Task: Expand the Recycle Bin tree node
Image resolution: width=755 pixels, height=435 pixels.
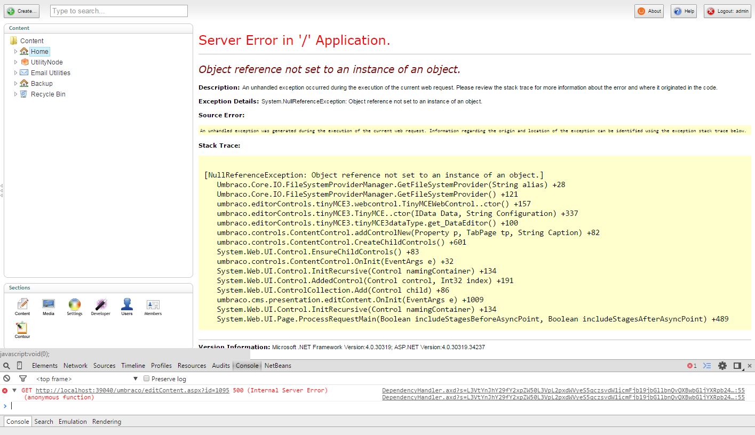Action: coord(15,94)
